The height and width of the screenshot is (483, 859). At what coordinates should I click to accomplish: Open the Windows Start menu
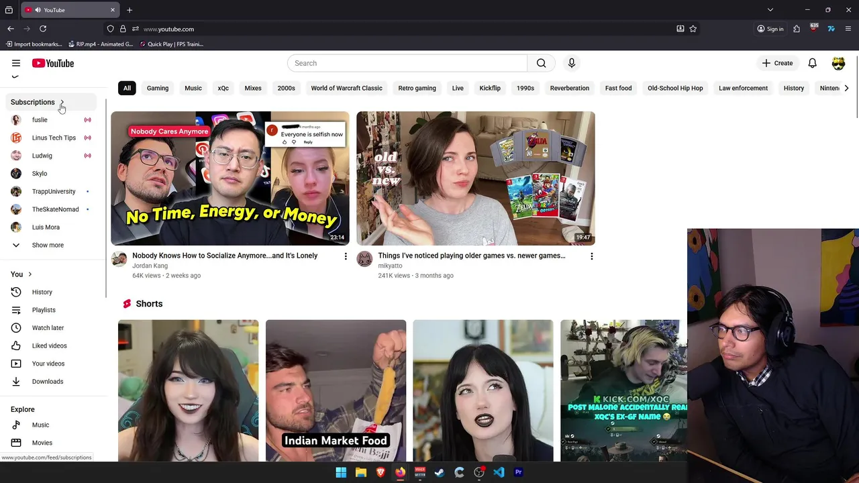tap(341, 472)
